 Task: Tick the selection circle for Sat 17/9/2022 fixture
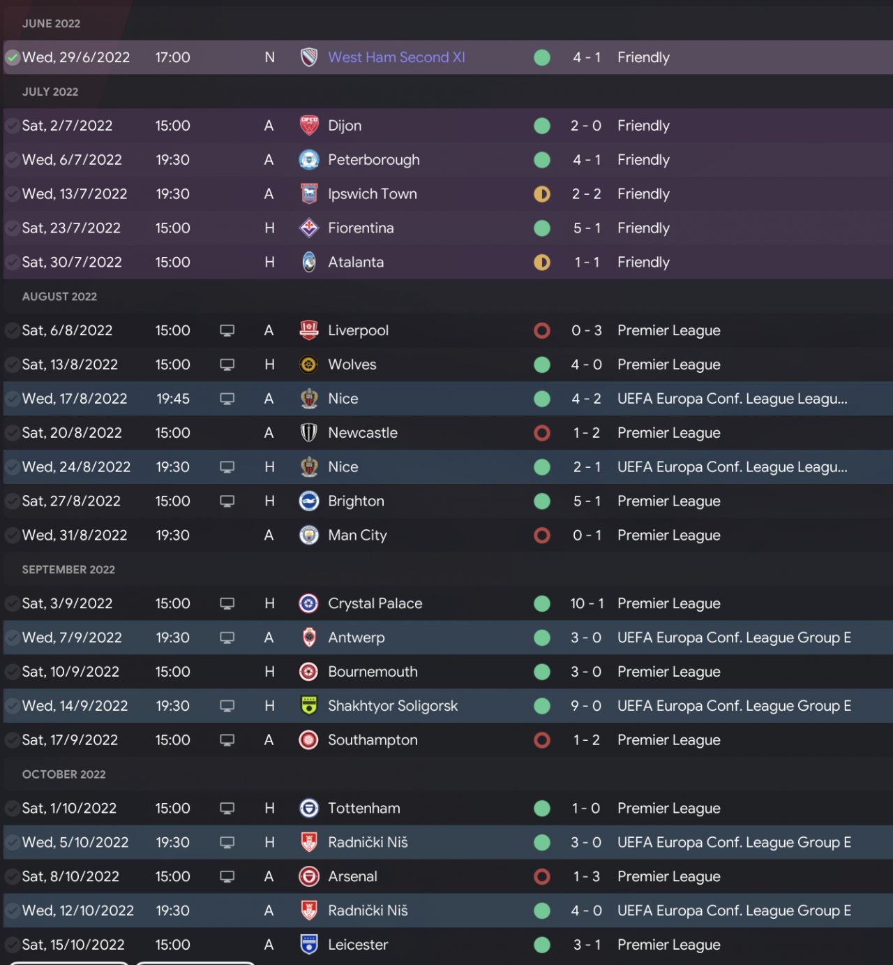click(x=13, y=740)
